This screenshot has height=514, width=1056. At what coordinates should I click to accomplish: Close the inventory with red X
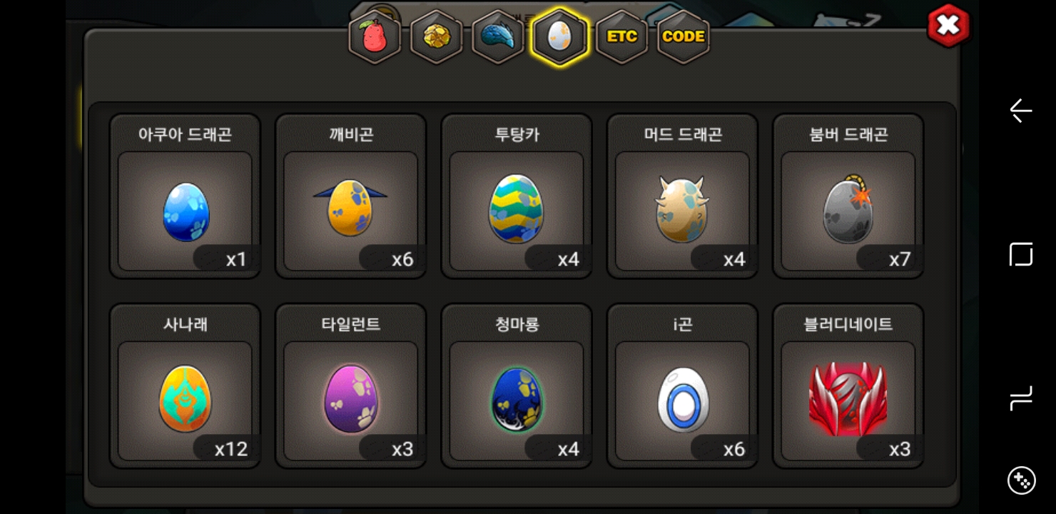pyautogui.click(x=948, y=26)
